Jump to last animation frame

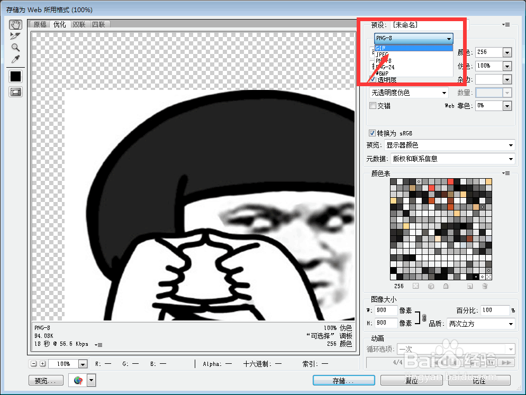pos(506,362)
